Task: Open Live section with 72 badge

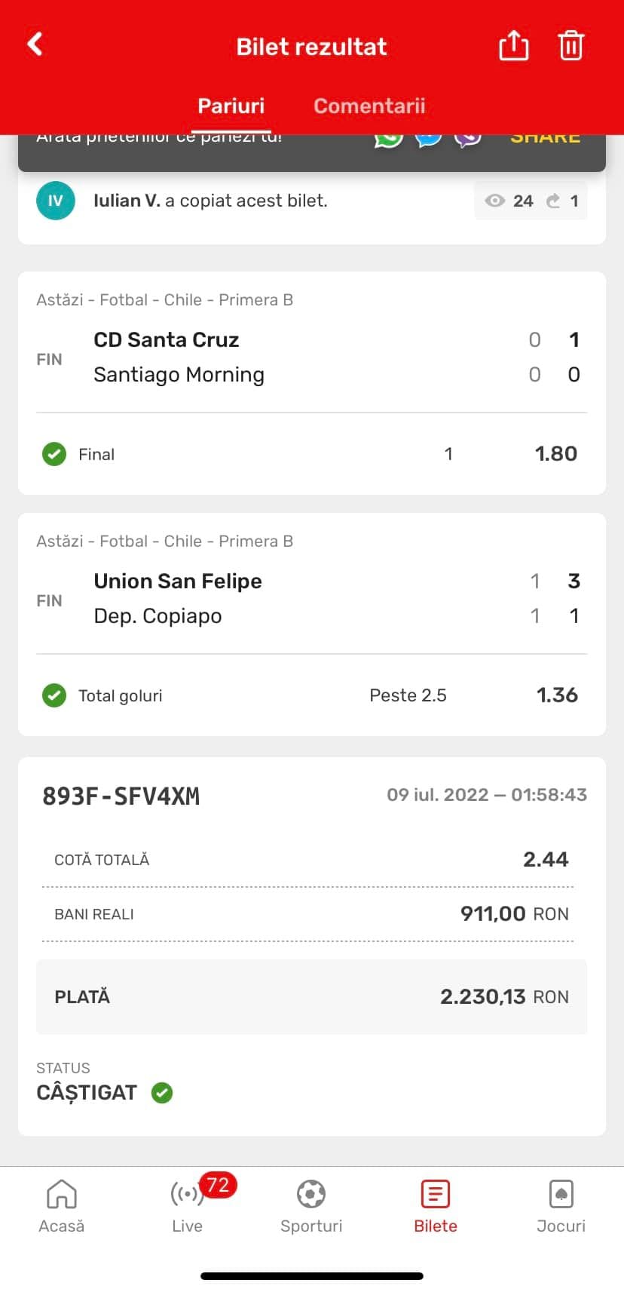Action: (187, 1205)
